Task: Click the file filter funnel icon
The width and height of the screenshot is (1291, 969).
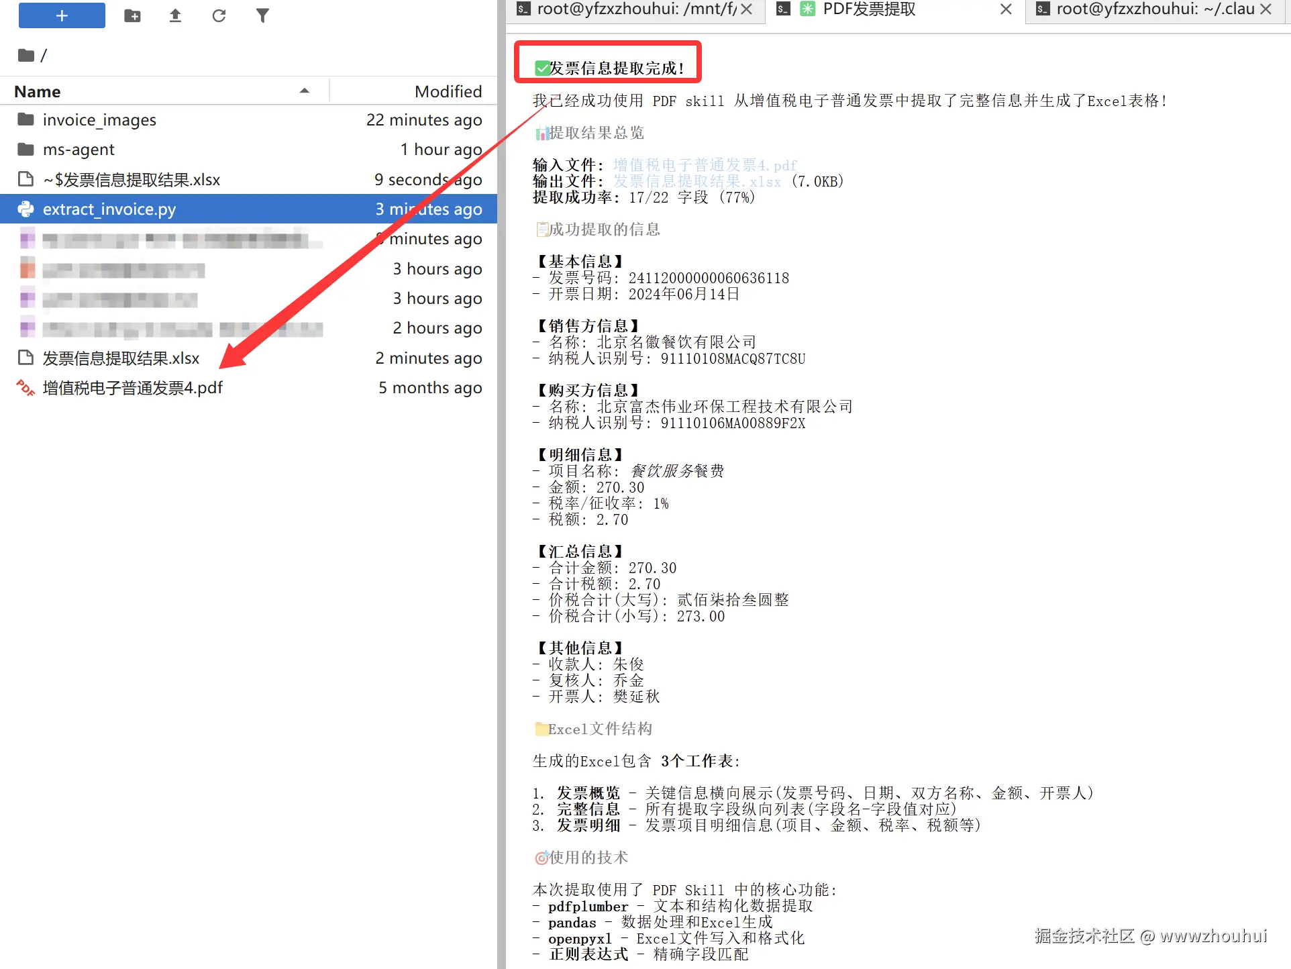Action: point(262,15)
